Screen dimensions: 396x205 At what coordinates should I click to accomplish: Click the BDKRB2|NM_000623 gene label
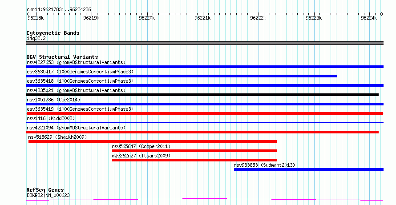click(x=48, y=195)
